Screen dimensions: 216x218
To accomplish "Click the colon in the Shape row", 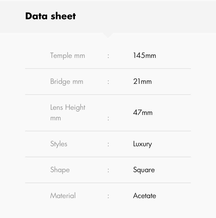I will (108, 170).
